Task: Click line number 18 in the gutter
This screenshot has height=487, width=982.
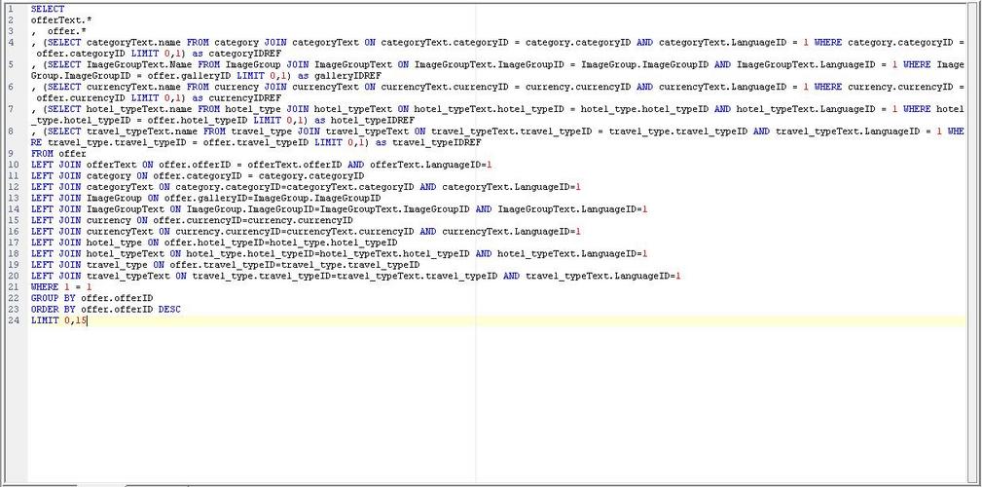Action: [13, 254]
